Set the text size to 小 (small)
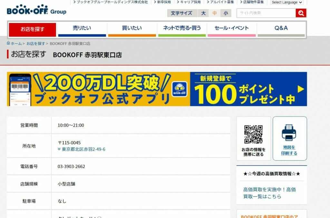Image resolution: width=330 pixels, height=218 pixels. point(226,13)
